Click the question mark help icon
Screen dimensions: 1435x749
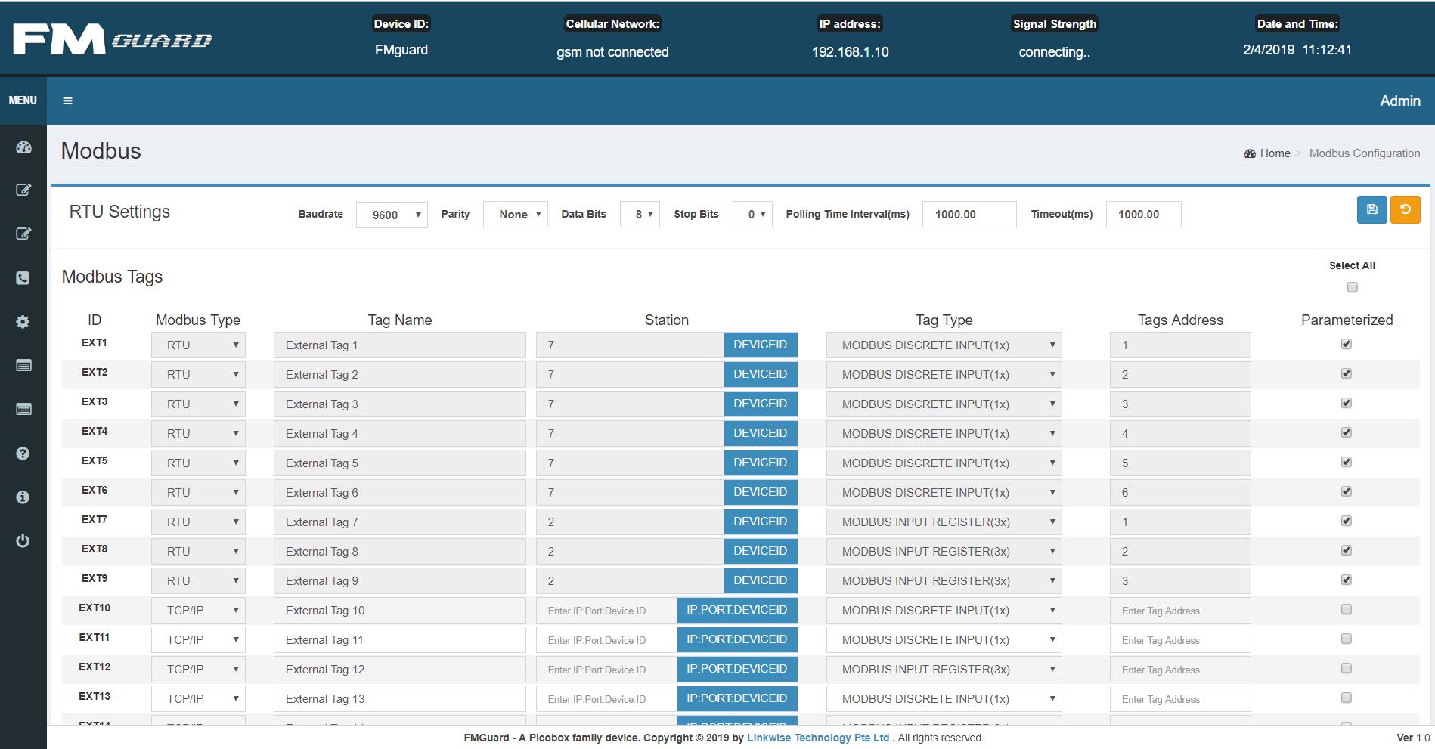[23, 453]
